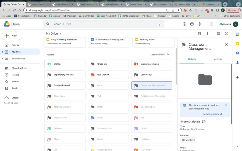Screen dimensions: 242x151
Task: Select the Details tab in side panel
Action: 192,59
